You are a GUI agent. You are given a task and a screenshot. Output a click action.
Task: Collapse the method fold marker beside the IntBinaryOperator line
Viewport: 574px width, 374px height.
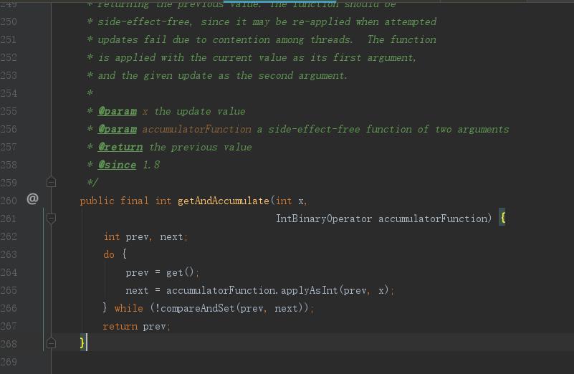(x=52, y=218)
